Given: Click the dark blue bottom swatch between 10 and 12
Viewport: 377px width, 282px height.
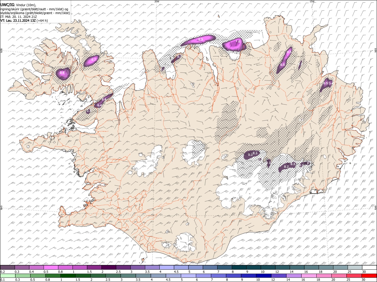Looking at the screenshot, I should (x=264, y=276).
